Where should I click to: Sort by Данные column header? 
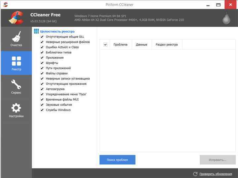(x=141, y=44)
